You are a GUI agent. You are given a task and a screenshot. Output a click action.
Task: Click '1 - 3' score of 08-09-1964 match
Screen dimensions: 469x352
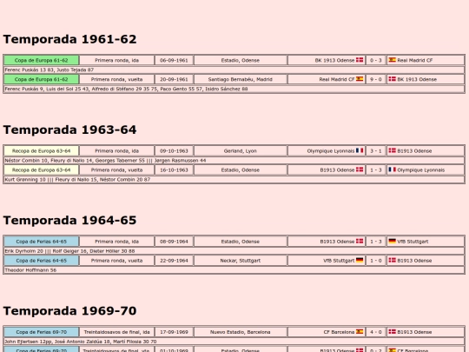point(376,242)
